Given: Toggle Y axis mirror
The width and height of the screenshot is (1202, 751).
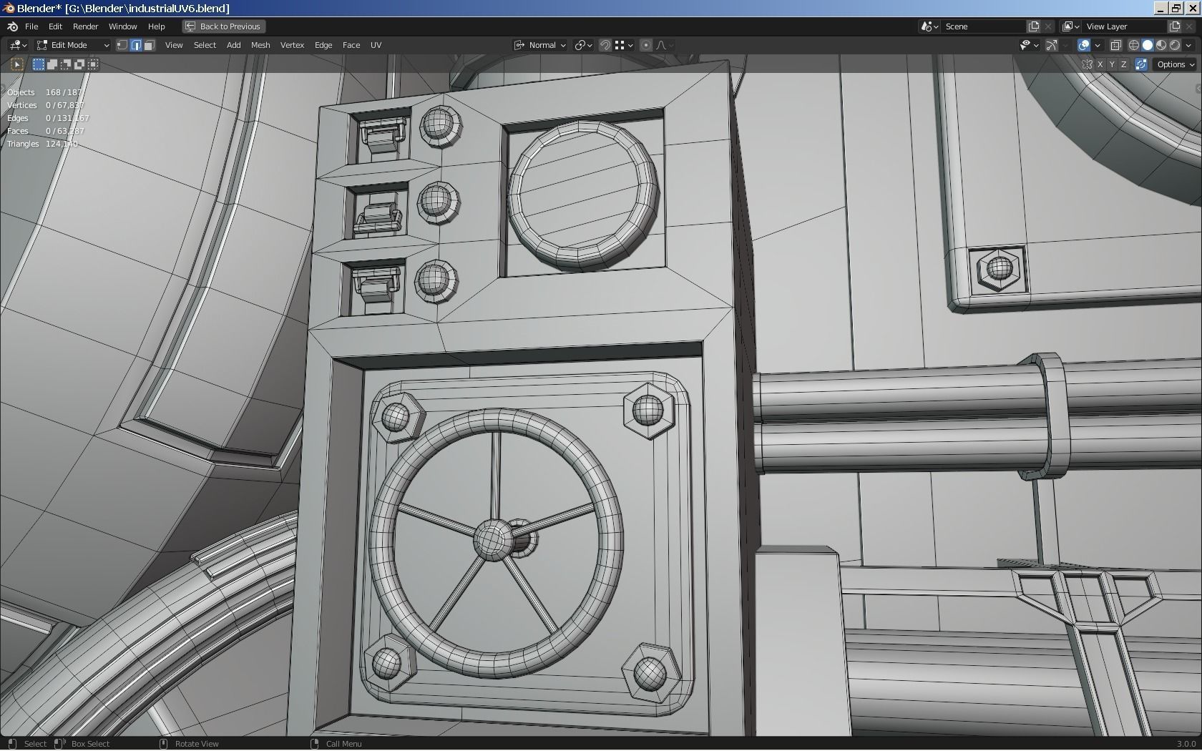Looking at the screenshot, I should click(1112, 64).
